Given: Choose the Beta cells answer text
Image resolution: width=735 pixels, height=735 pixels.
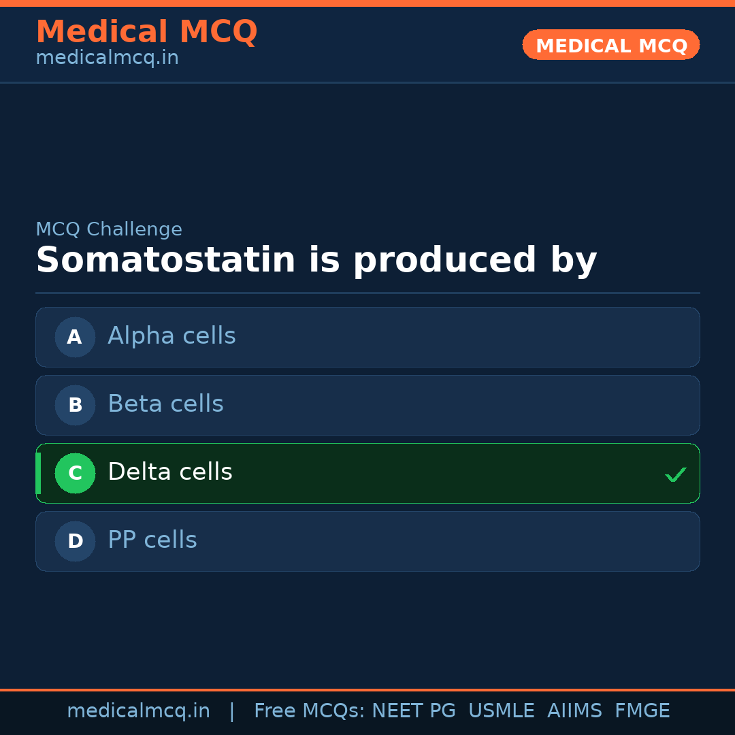Looking at the screenshot, I should point(165,404).
